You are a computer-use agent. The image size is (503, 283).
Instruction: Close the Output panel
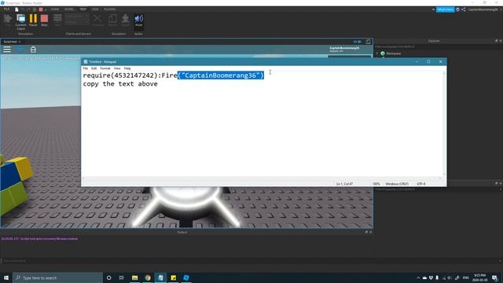(371, 233)
